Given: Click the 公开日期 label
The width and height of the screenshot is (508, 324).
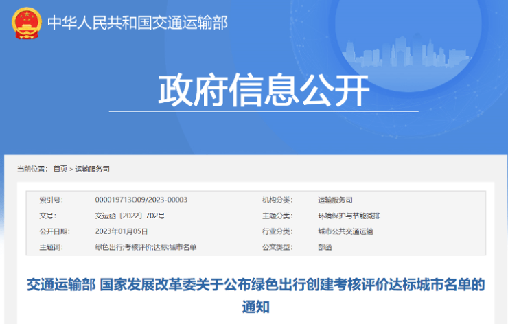Looking at the screenshot, I should [x=55, y=231].
